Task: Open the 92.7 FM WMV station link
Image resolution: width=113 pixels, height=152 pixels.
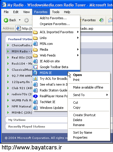Action: [x=22, y=76]
